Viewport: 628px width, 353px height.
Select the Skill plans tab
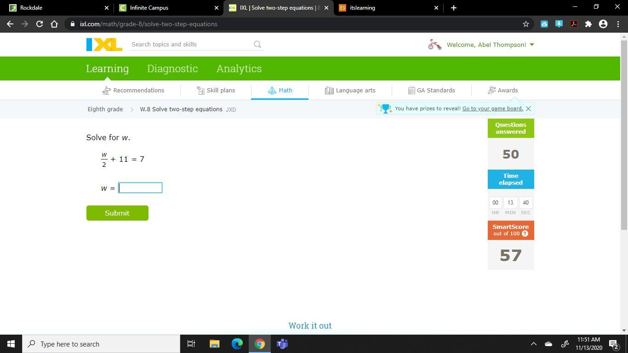point(216,91)
